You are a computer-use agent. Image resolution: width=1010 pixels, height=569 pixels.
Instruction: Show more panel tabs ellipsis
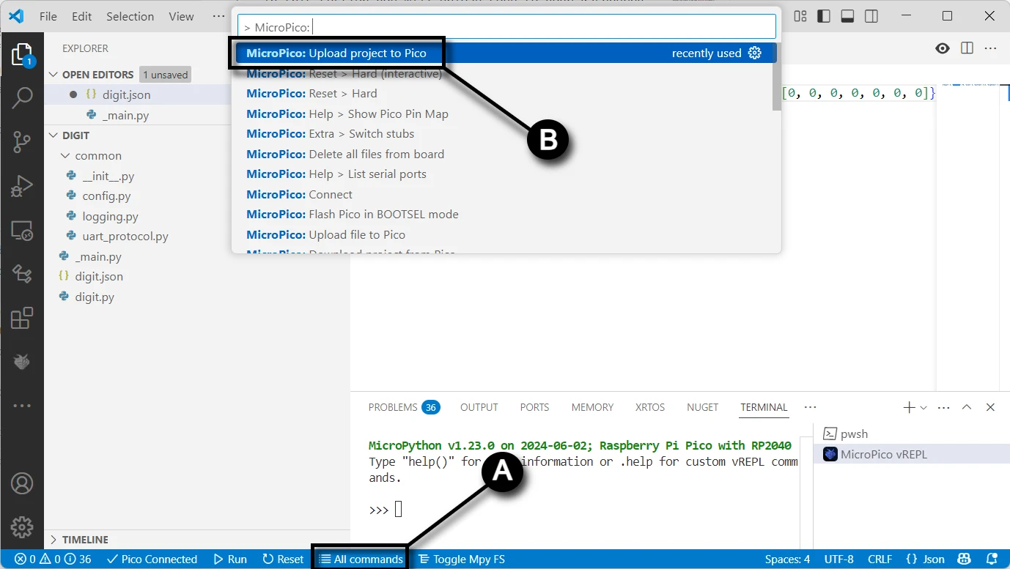pyautogui.click(x=810, y=407)
